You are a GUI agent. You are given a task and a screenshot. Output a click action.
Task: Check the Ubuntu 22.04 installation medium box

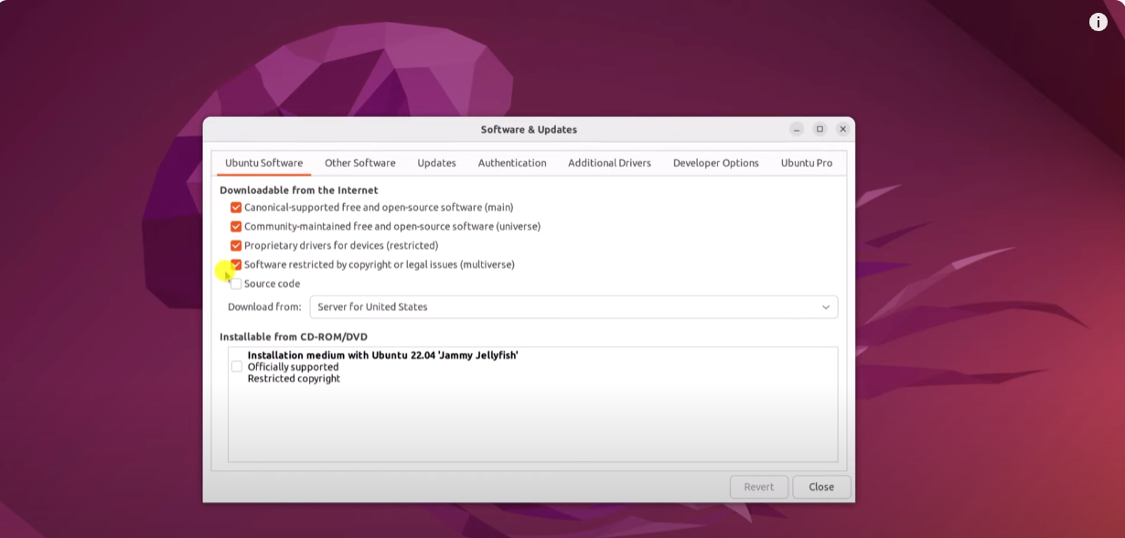pyautogui.click(x=237, y=367)
